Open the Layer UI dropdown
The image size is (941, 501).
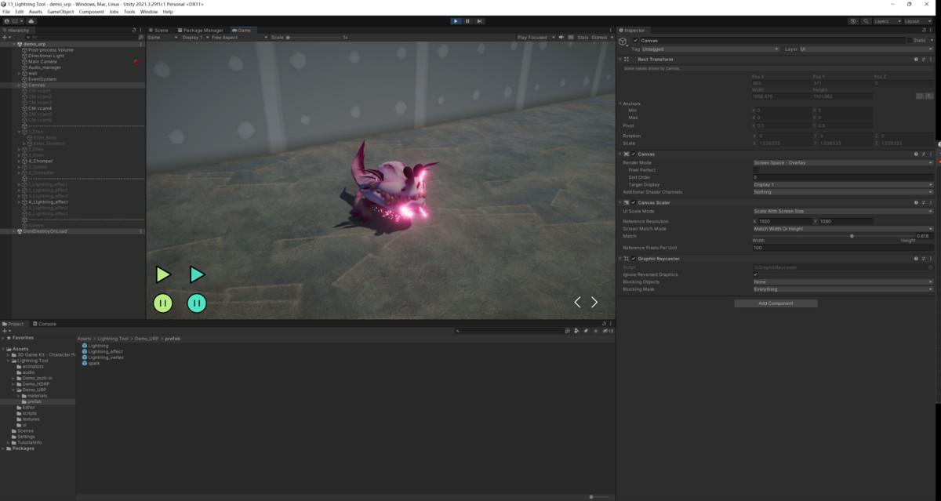pyautogui.click(x=866, y=49)
